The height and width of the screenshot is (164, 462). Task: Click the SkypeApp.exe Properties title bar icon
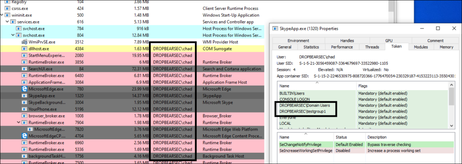point(275,28)
